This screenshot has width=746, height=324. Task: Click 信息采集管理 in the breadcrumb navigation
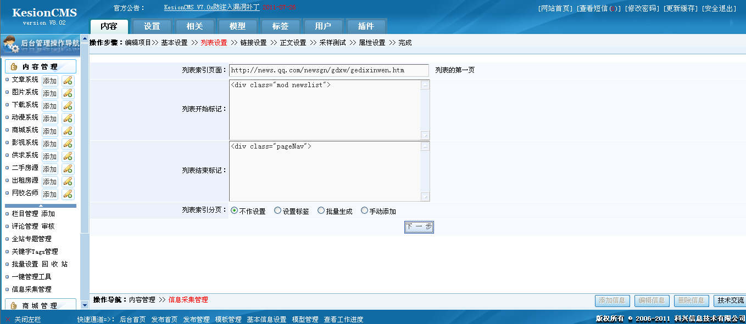pyautogui.click(x=188, y=300)
